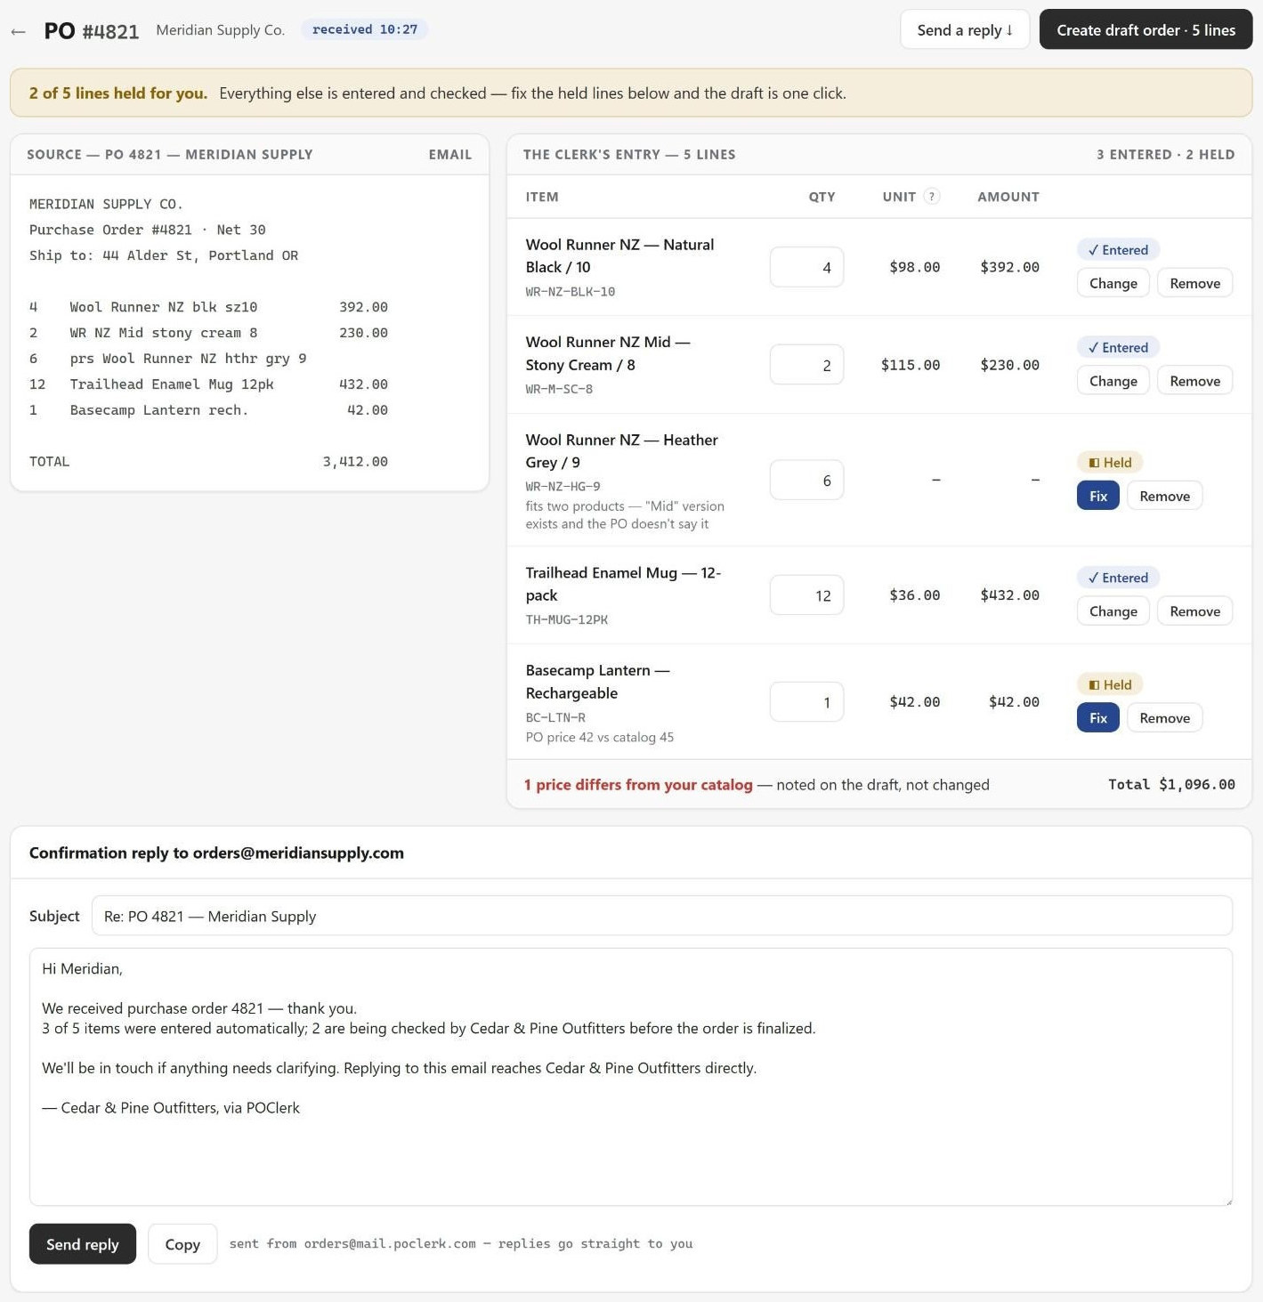Click the Entered badge on Trailhead Mug line

pyautogui.click(x=1118, y=578)
